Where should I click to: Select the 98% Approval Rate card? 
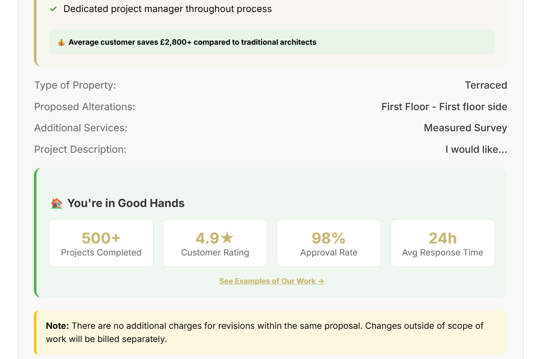(329, 243)
